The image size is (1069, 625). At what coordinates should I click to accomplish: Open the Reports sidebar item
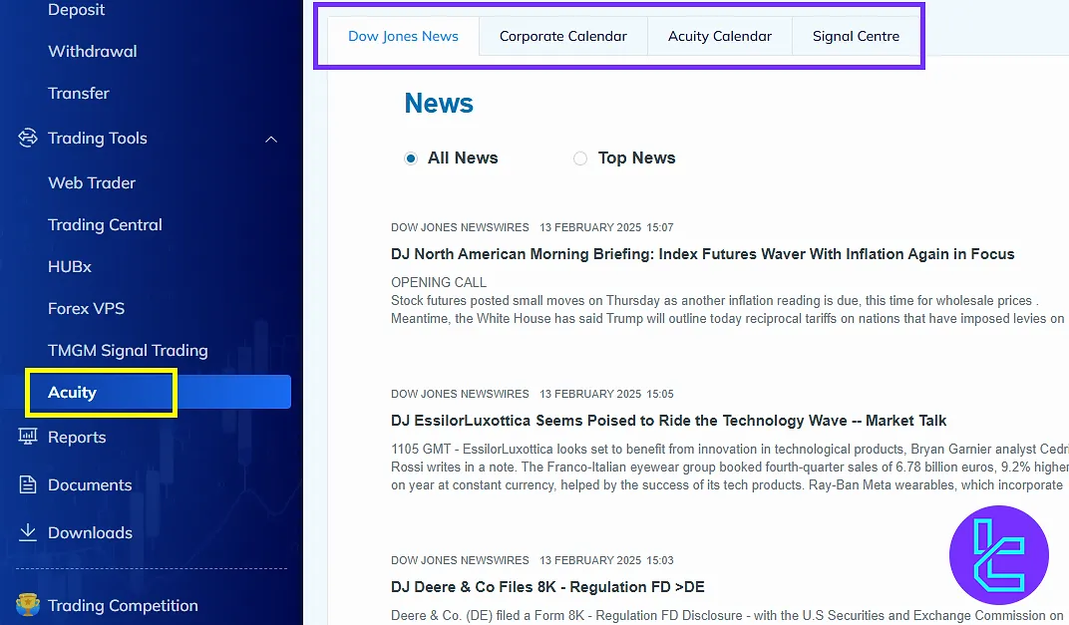coord(77,437)
